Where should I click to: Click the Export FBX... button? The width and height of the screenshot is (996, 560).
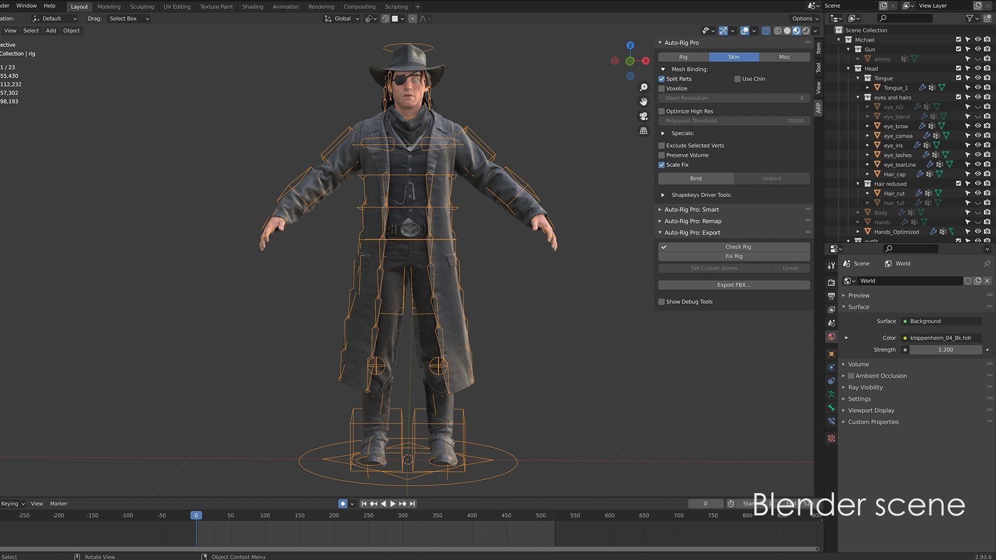[x=734, y=285]
